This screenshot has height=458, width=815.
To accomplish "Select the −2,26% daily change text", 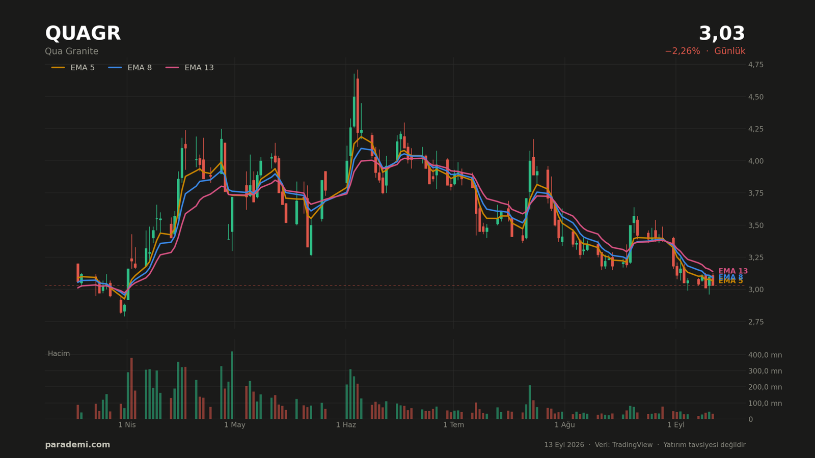I will 682,51.
